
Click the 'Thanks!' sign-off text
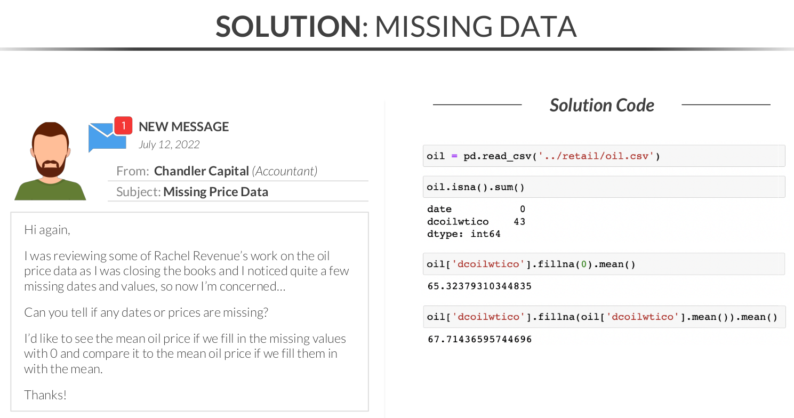click(x=45, y=395)
